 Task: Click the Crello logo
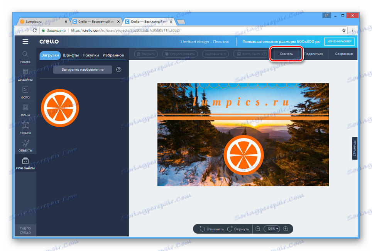click(x=49, y=41)
